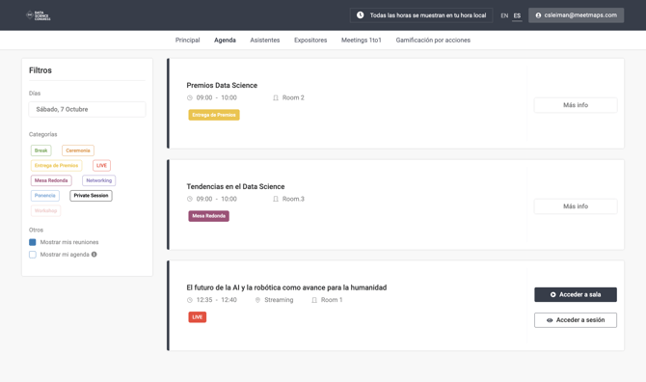Viewport: 646px width, 382px height.
Task: Click the clock icon in the Premios Data Science card
Action: (x=190, y=98)
